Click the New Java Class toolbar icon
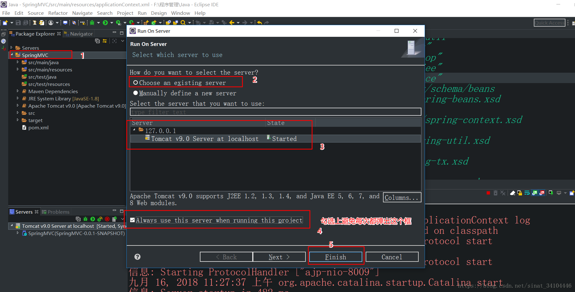 pyautogui.click(x=154, y=23)
